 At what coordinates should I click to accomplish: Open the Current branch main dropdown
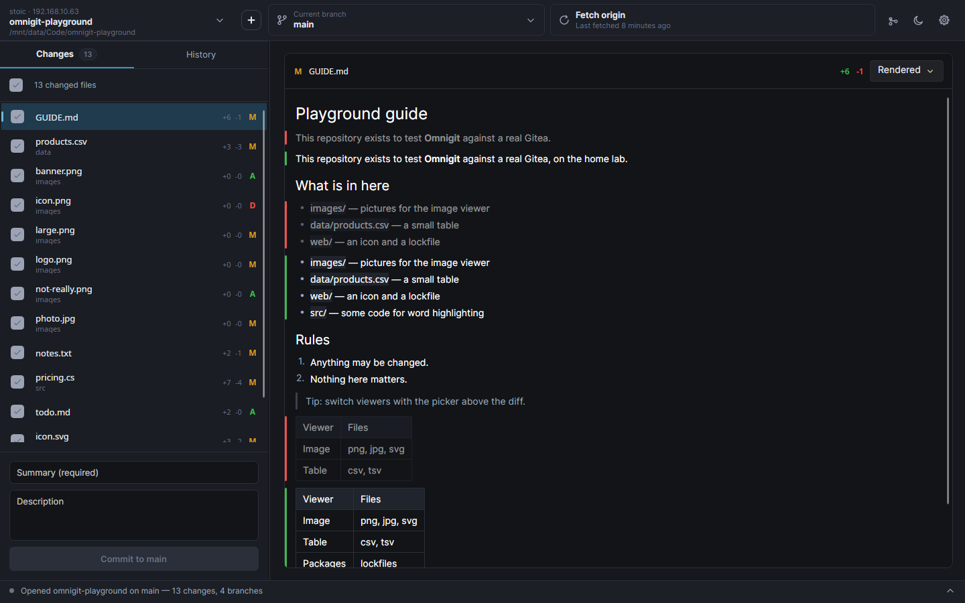406,20
